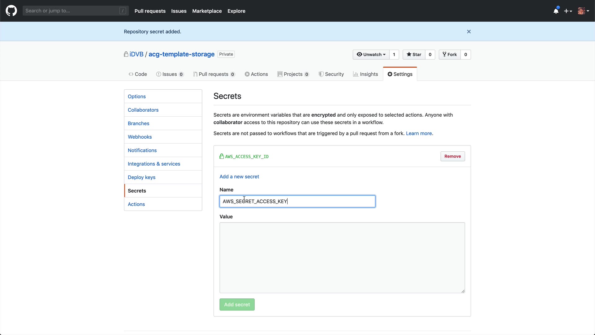This screenshot has width=595, height=335.
Task: Open the Security tab
Action: click(x=331, y=74)
